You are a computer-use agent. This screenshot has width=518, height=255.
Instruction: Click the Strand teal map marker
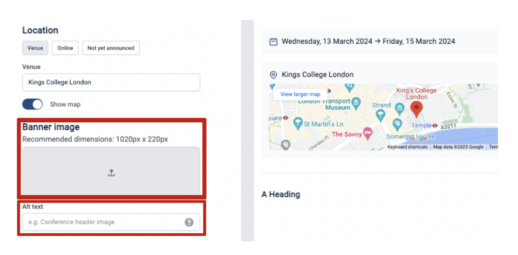coord(380,115)
